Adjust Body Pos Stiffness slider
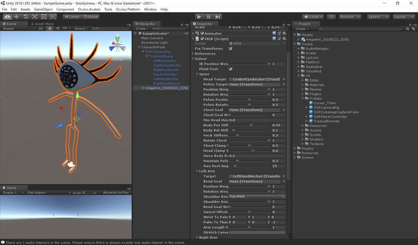Image resolution: width=418 pixels, height=245 pixels. 249,125
